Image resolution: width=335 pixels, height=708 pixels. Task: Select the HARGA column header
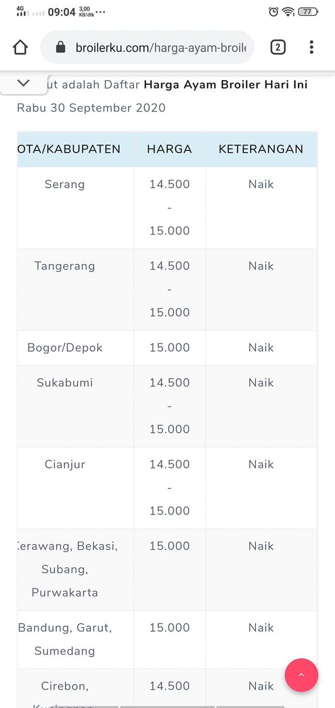(170, 149)
